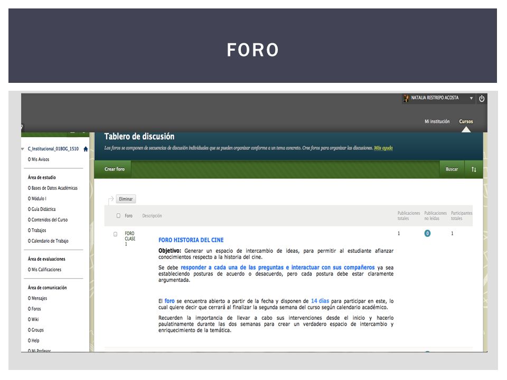
Task: Click the Área de comunicación heading
Action: [x=47, y=288]
